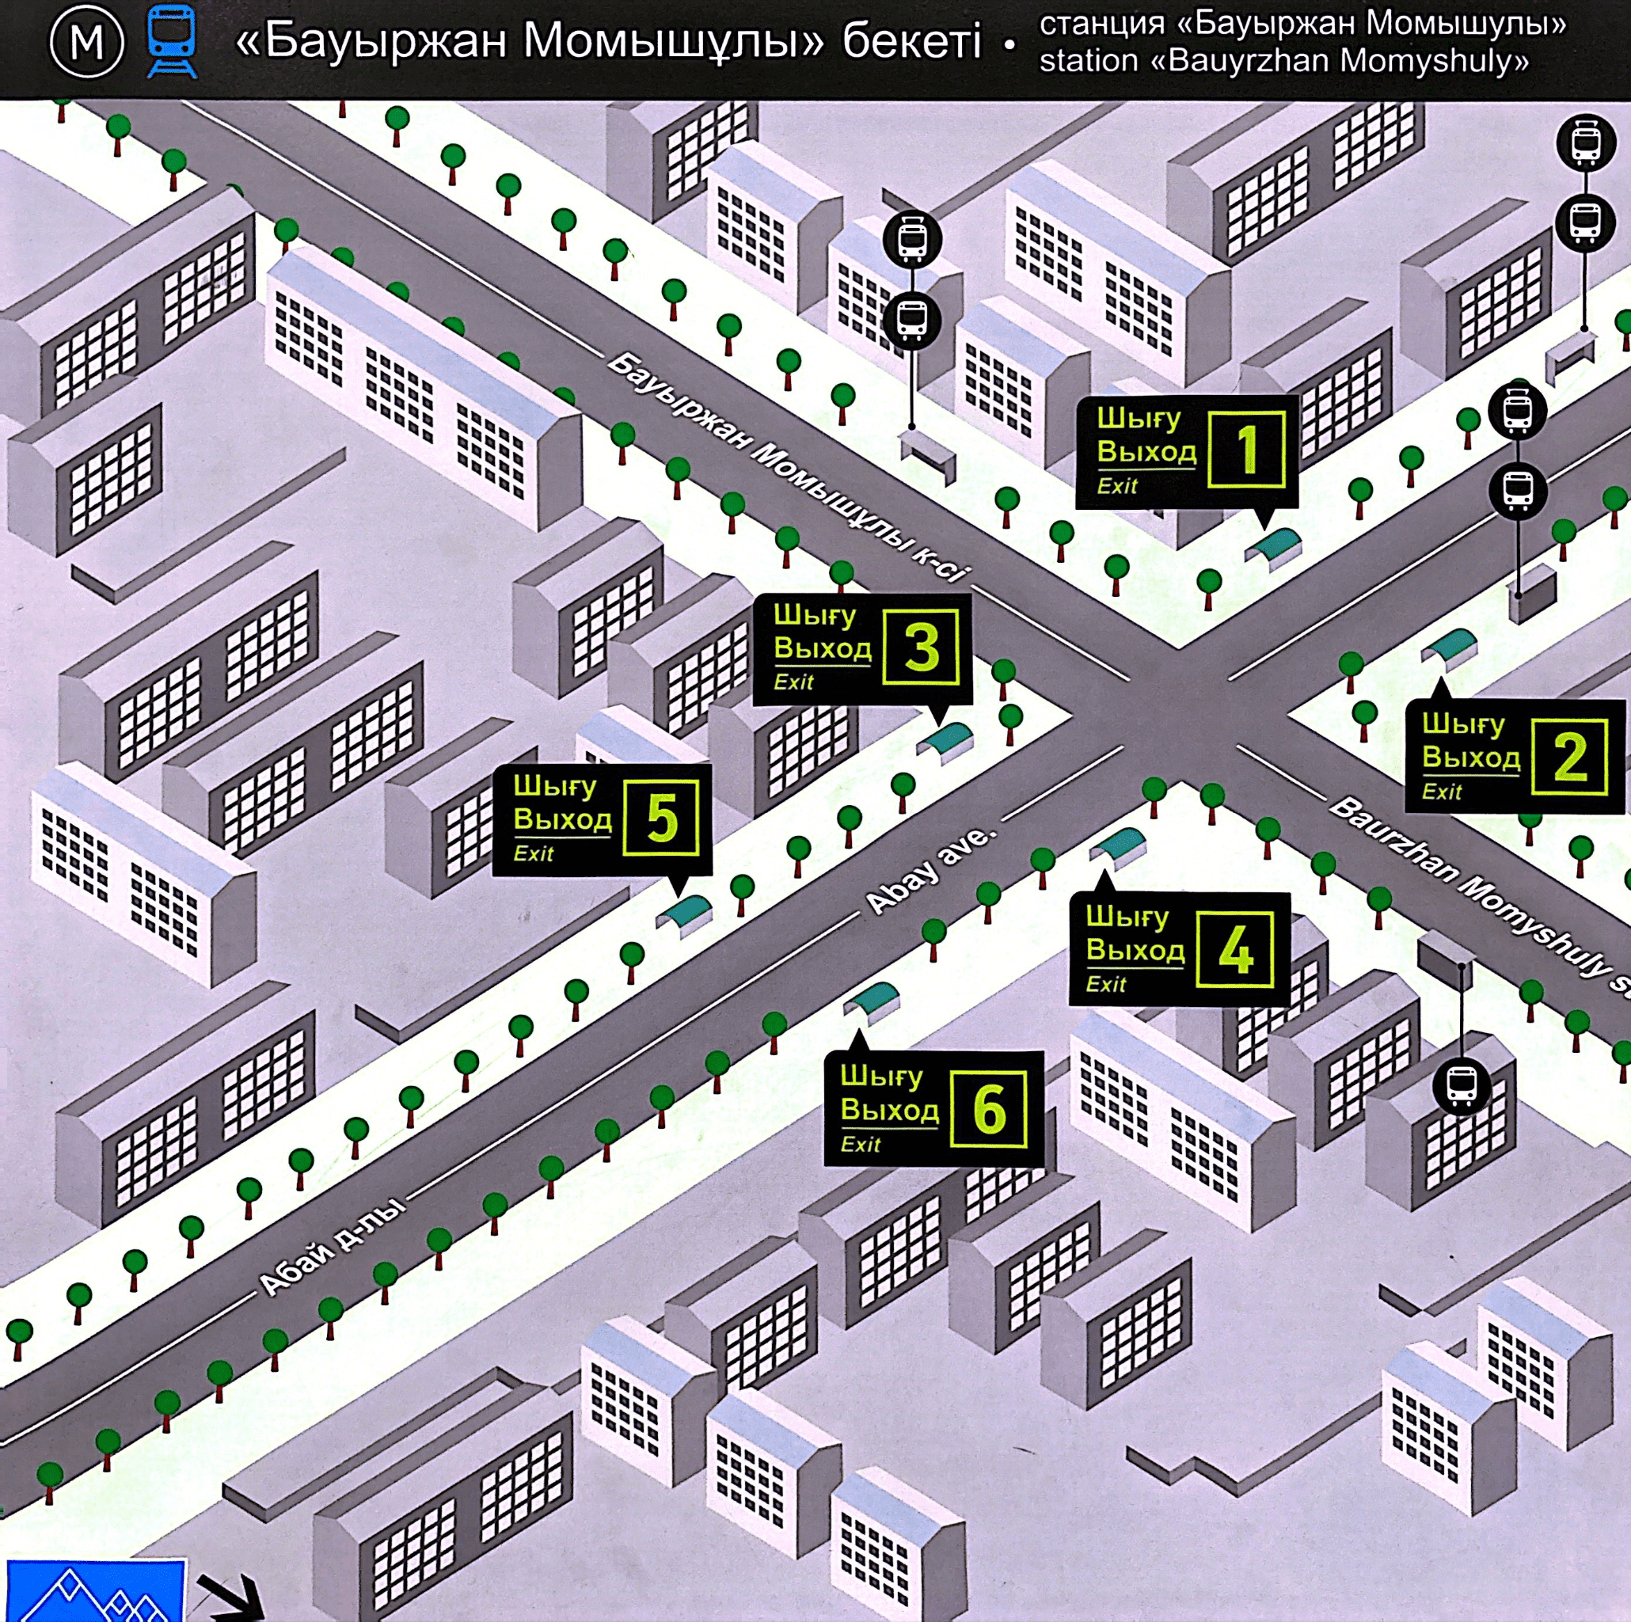Image resolution: width=1631 pixels, height=1622 pixels.
Task: Click the '«Бауыржан Момышұлы» бекеті' title
Action: (608, 41)
